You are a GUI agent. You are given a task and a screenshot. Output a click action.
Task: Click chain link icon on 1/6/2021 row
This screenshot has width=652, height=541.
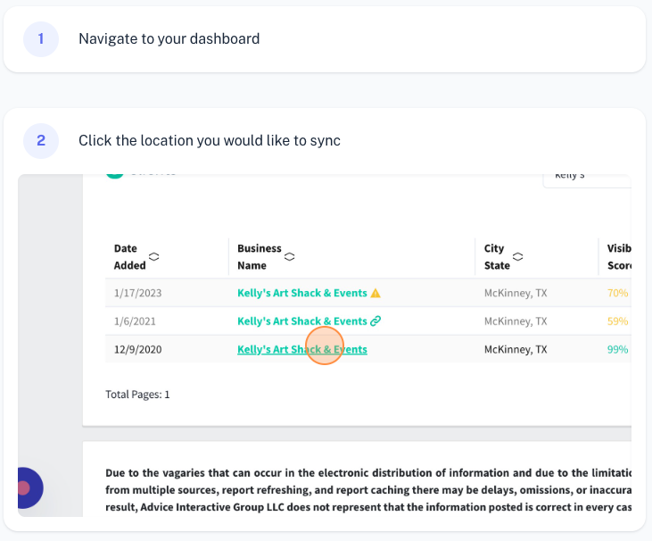[x=376, y=320]
